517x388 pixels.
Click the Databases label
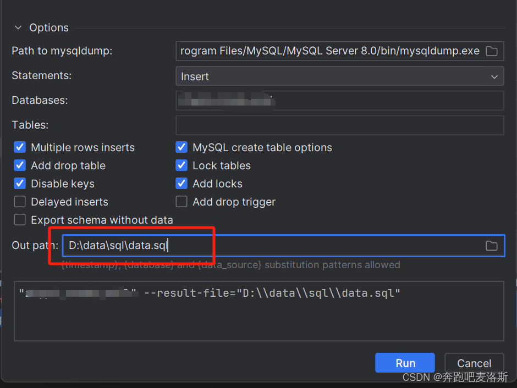point(40,100)
